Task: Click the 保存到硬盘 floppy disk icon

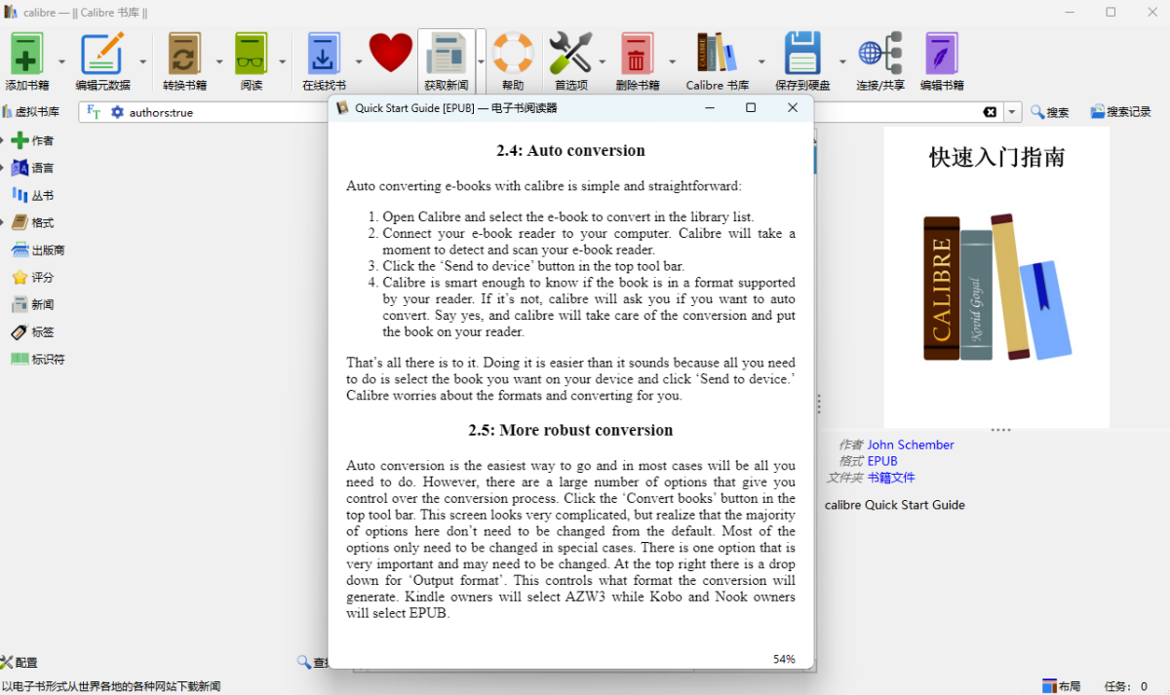Action: [802, 55]
